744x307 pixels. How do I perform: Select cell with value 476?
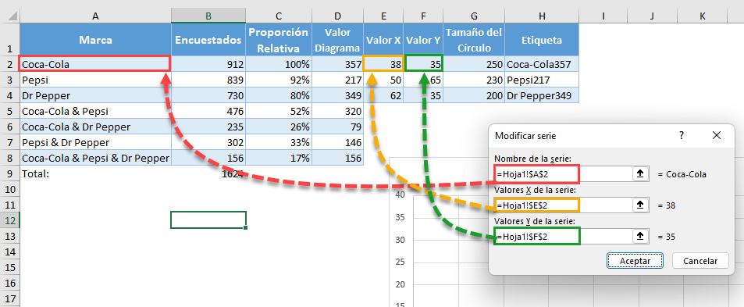208,111
